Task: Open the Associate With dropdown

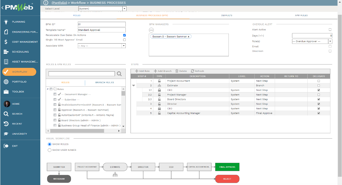Action: [x=124, y=46]
